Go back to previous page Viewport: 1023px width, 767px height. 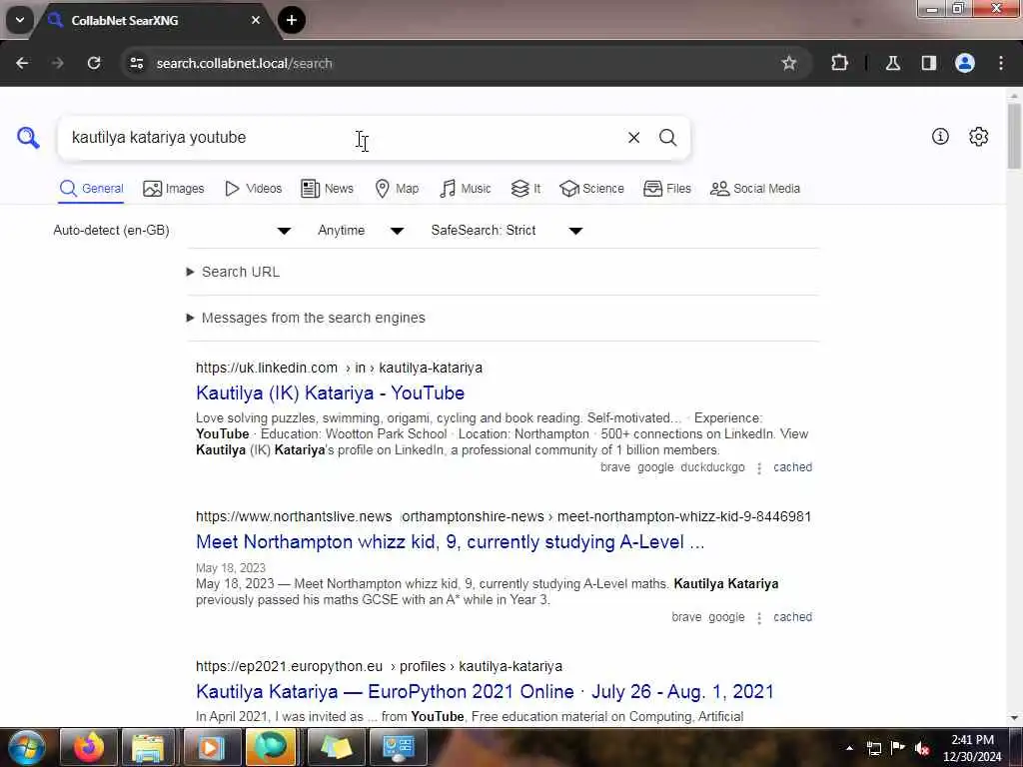coord(22,63)
